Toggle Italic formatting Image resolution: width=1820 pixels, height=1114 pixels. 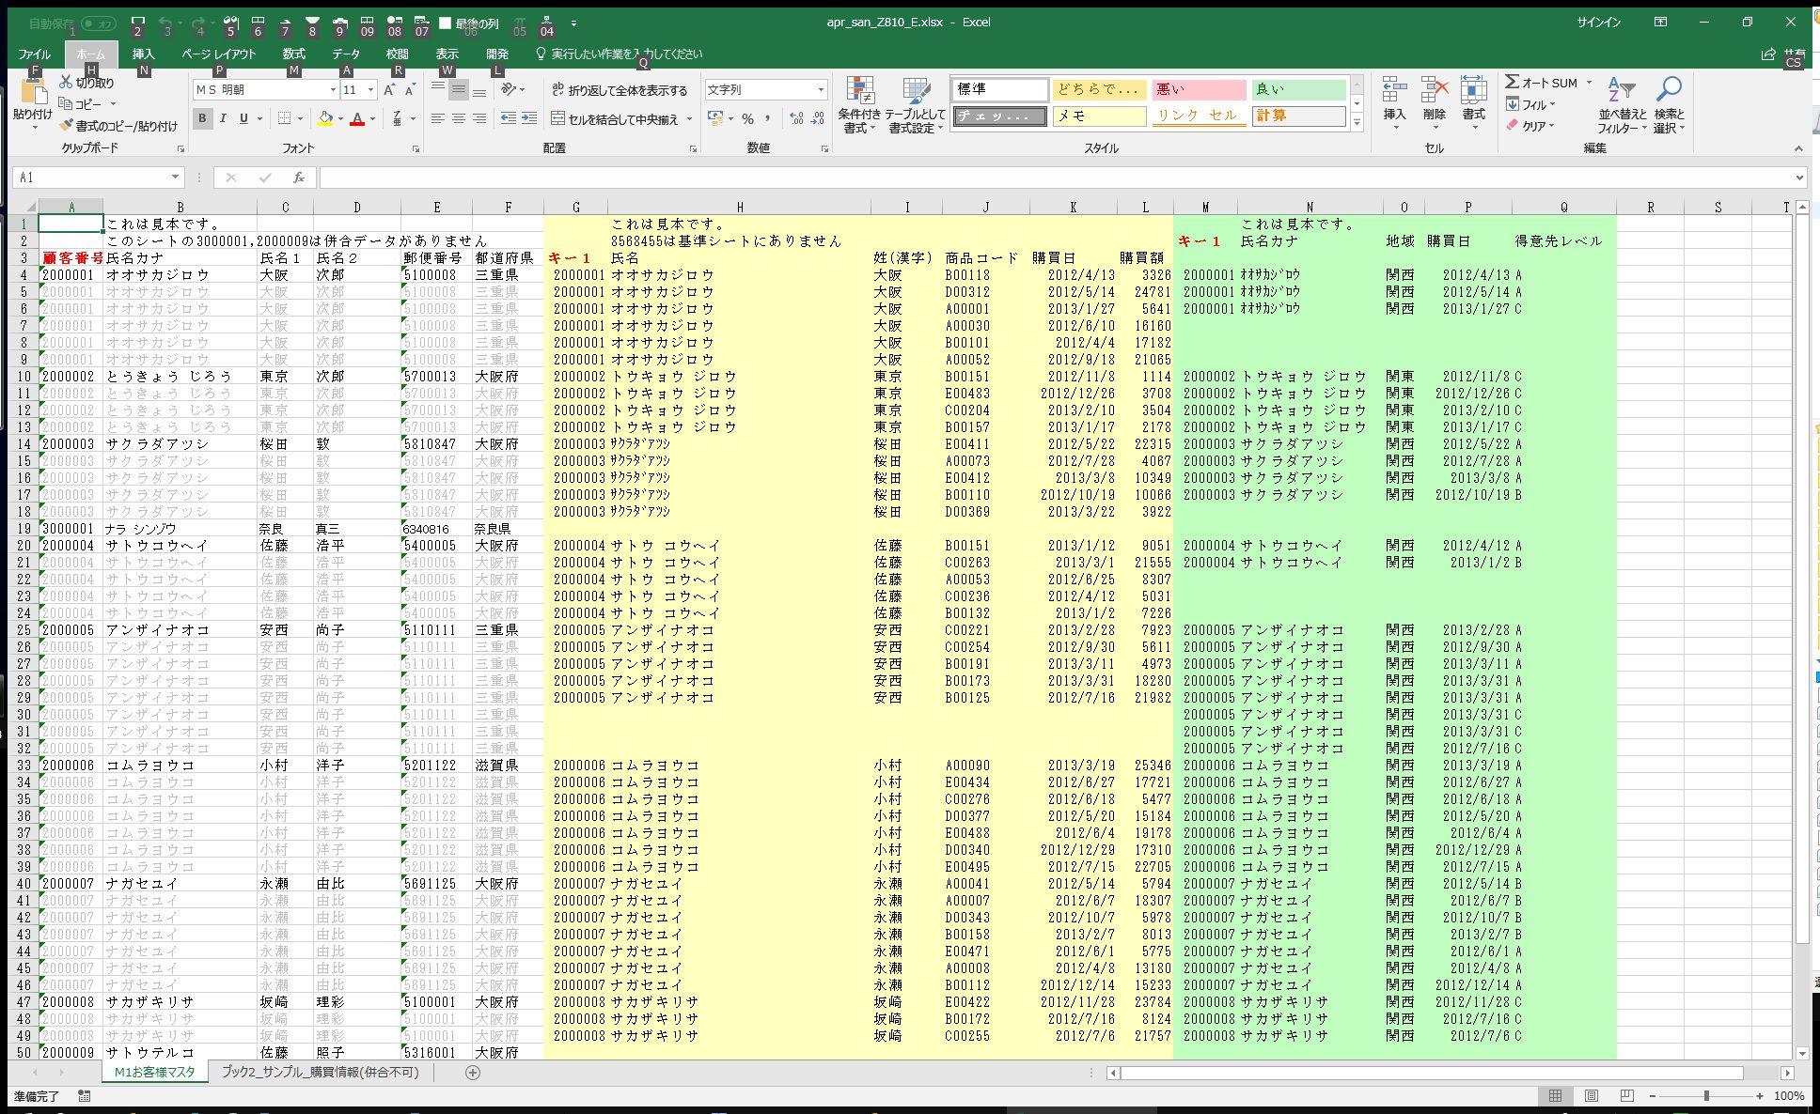[x=223, y=118]
